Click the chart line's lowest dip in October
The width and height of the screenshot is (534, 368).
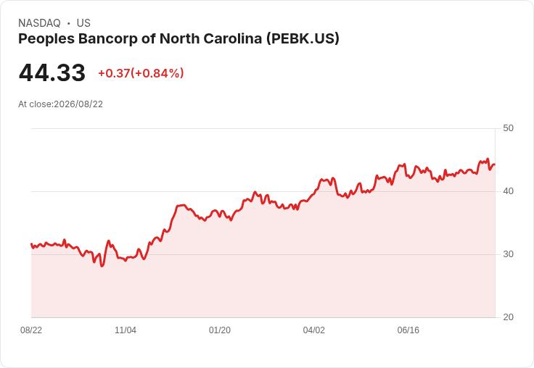point(102,266)
